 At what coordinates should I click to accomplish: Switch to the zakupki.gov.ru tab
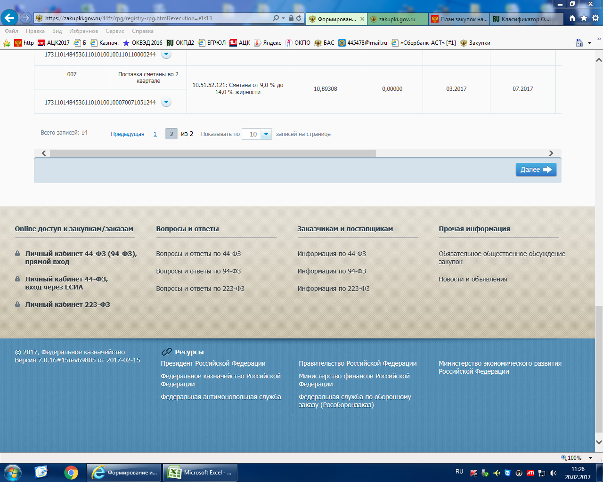[397, 19]
